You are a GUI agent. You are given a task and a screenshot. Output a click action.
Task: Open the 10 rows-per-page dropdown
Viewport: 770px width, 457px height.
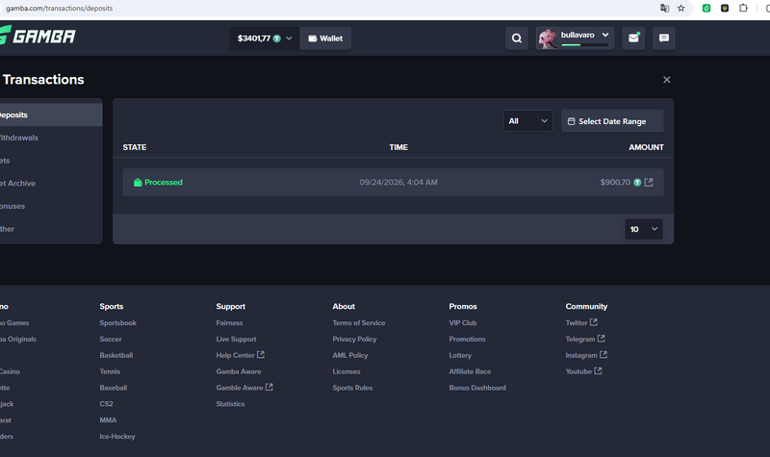tap(644, 229)
